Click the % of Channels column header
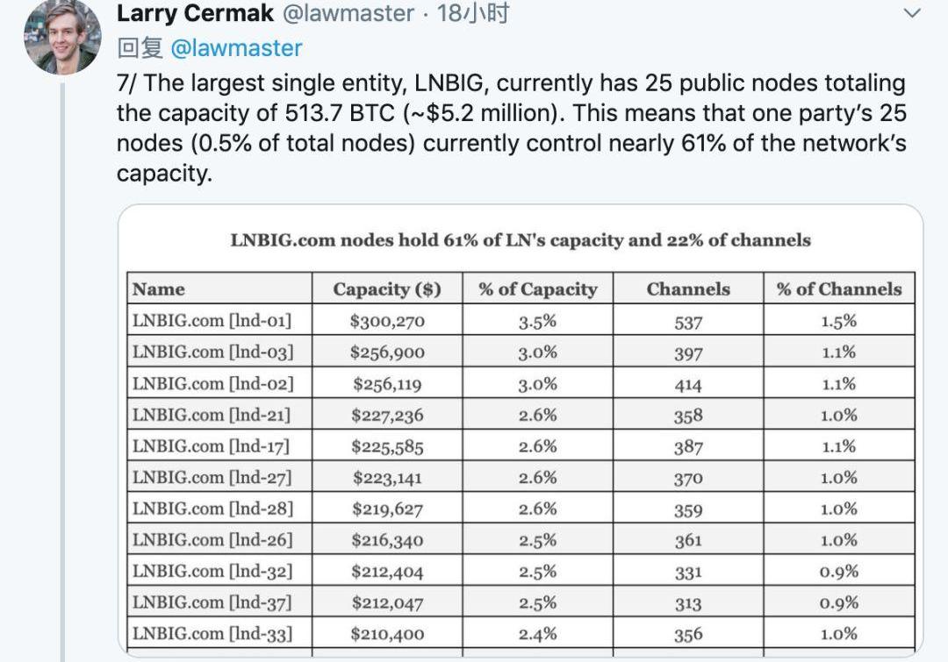The height and width of the screenshot is (662, 948). [x=838, y=288]
